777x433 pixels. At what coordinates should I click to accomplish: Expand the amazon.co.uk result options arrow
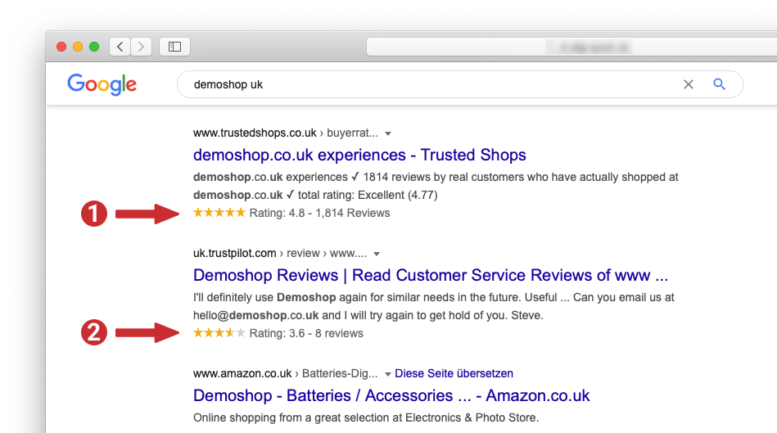click(386, 374)
